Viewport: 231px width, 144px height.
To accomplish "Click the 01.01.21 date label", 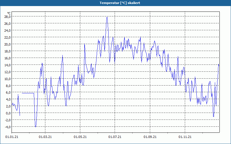I will [12, 137].
